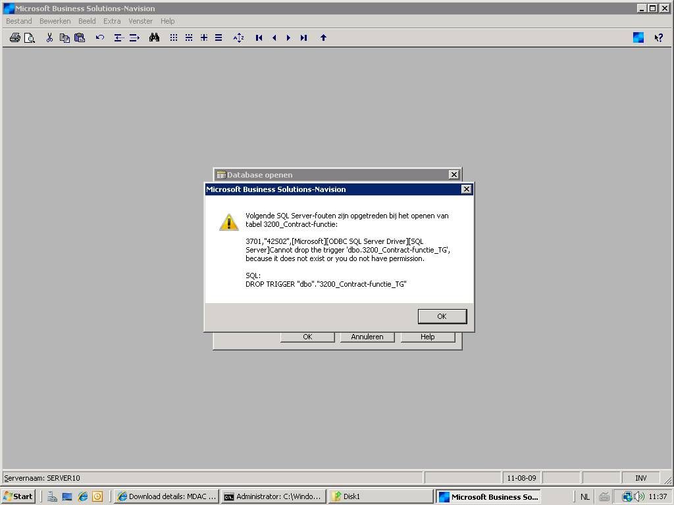The height and width of the screenshot is (505, 674).
Task: Click Help in Database openen dialog
Action: coord(428,337)
